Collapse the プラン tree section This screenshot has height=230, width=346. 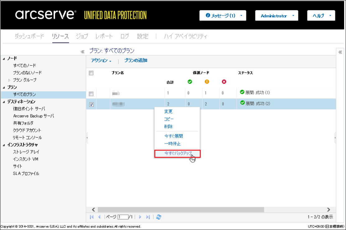(x=4, y=88)
